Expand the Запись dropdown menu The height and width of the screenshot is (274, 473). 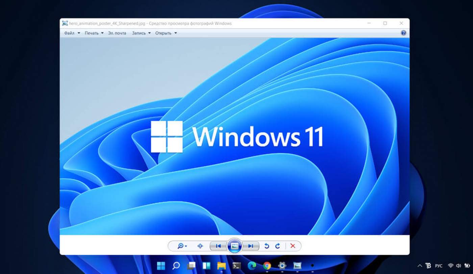141,33
